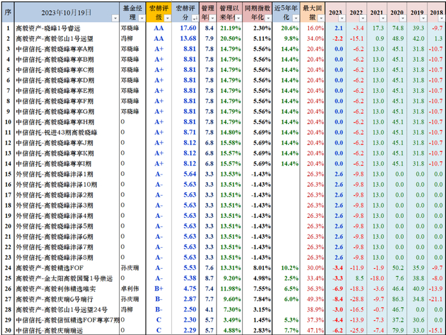Select the 14.80% annualized return cell
446x335 pixels.
point(229,132)
